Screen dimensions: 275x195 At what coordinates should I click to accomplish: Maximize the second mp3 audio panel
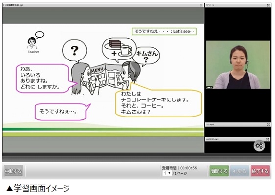pyautogui.click(x=268, y=139)
